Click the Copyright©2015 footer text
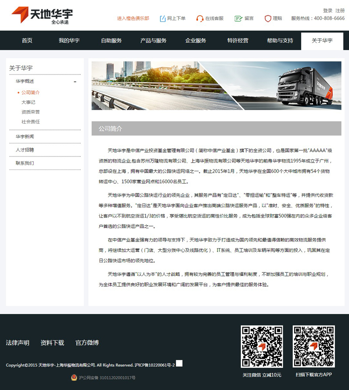 pos(70,365)
